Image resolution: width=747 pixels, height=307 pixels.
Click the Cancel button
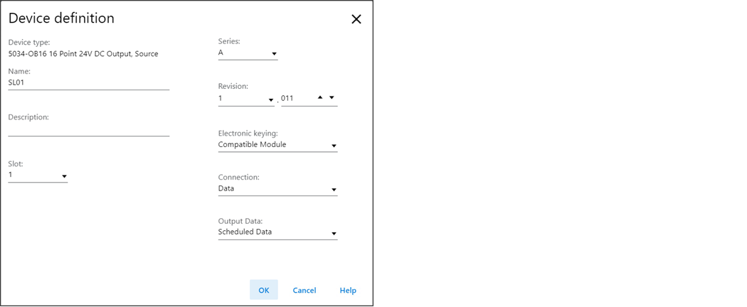tap(304, 290)
